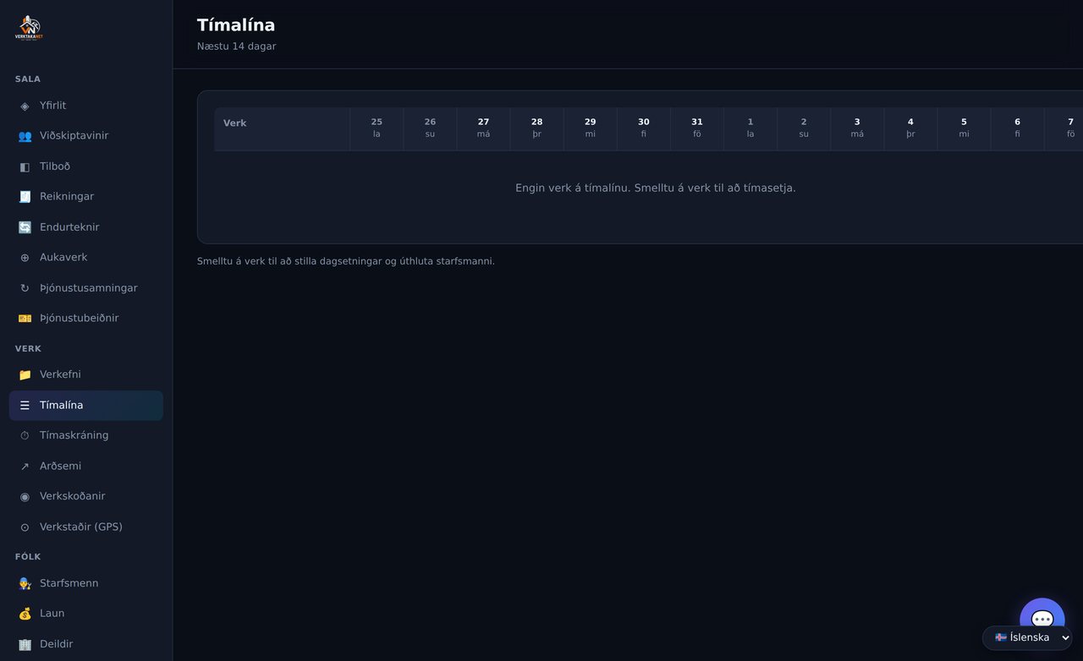Click the Deildir building icon

(25, 644)
